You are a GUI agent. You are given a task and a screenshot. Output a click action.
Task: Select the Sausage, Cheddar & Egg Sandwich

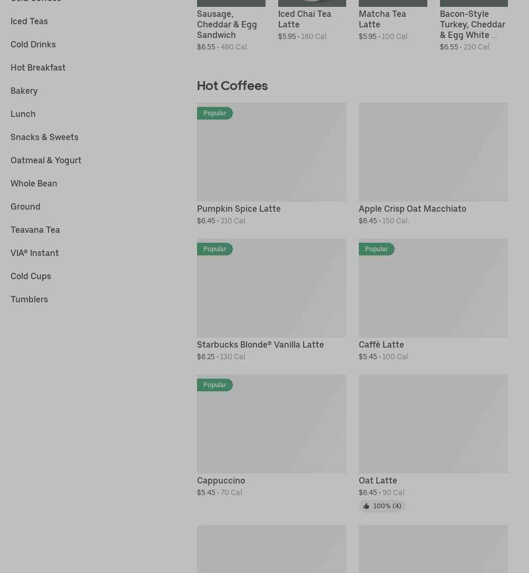point(227,24)
